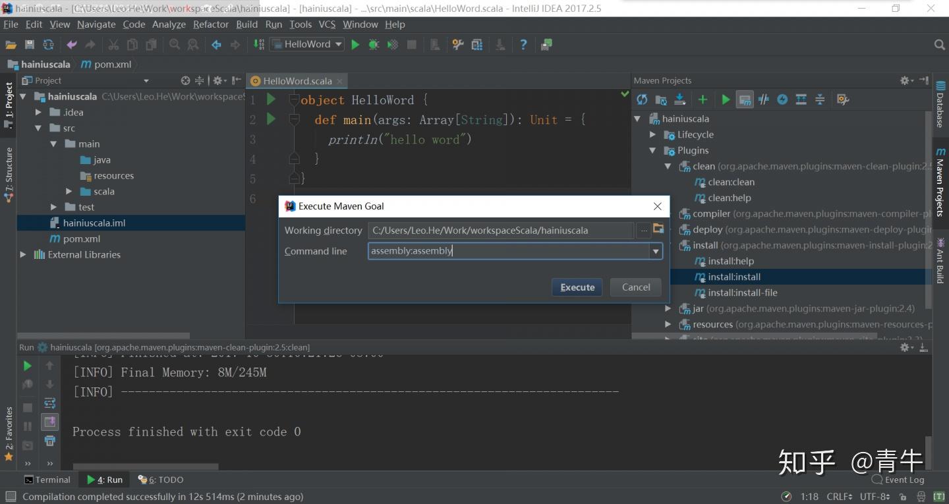
Task: Open Command line history dropdown arrow
Action: (x=655, y=251)
